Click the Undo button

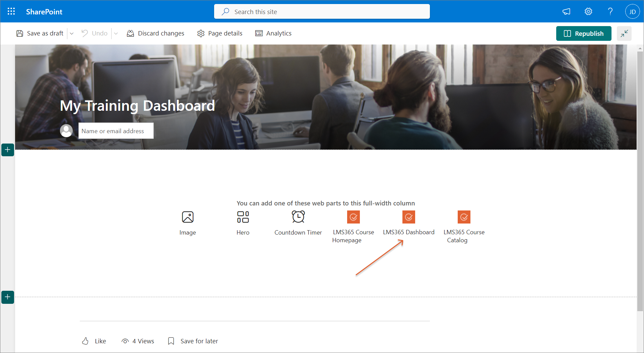click(x=94, y=33)
